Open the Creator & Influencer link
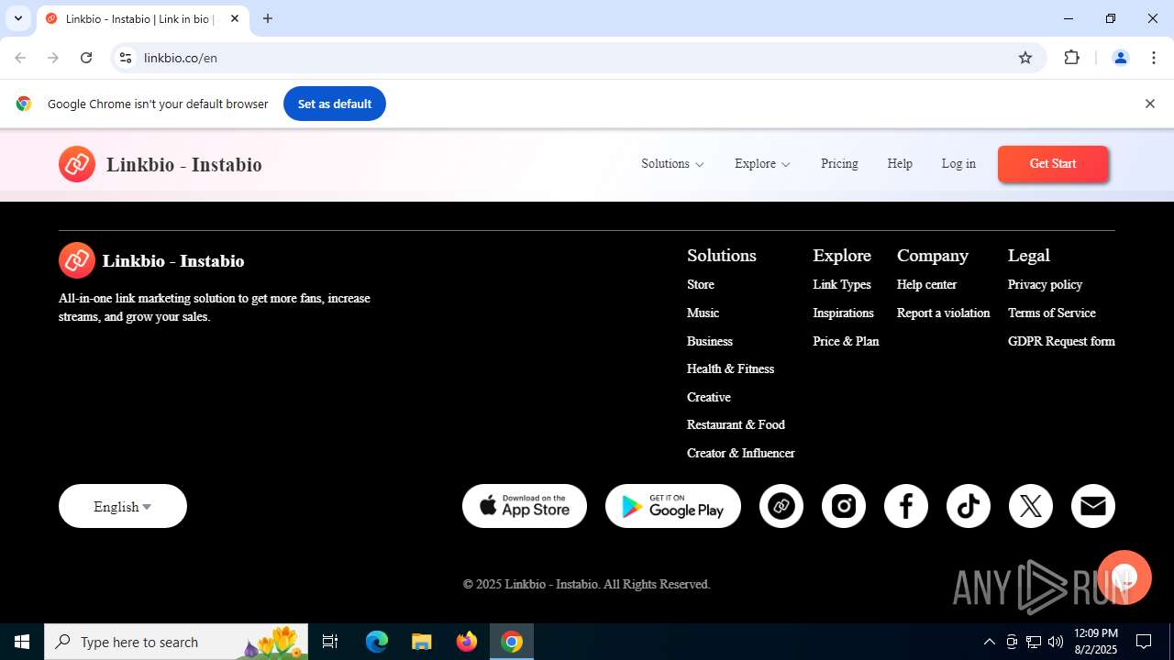 click(x=741, y=453)
